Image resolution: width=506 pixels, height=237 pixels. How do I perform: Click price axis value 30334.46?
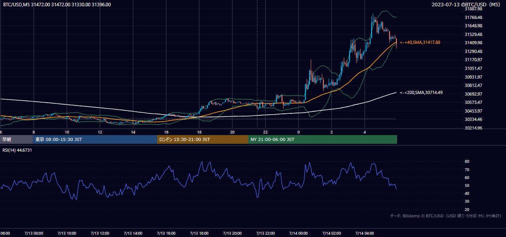click(474, 119)
